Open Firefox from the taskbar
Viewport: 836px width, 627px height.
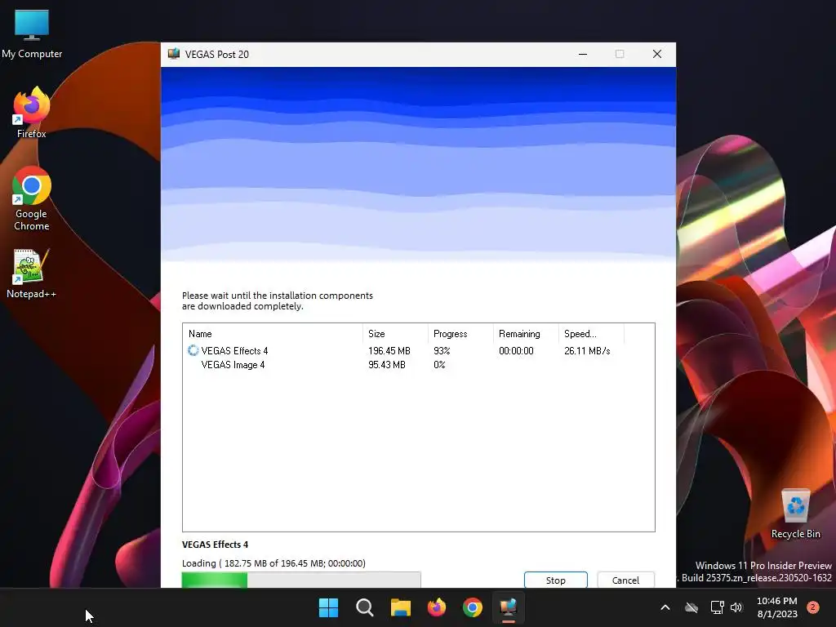[x=437, y=607]
